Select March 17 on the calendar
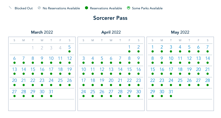The width and height of the screenshot is (221, 118). coord(51,69)
